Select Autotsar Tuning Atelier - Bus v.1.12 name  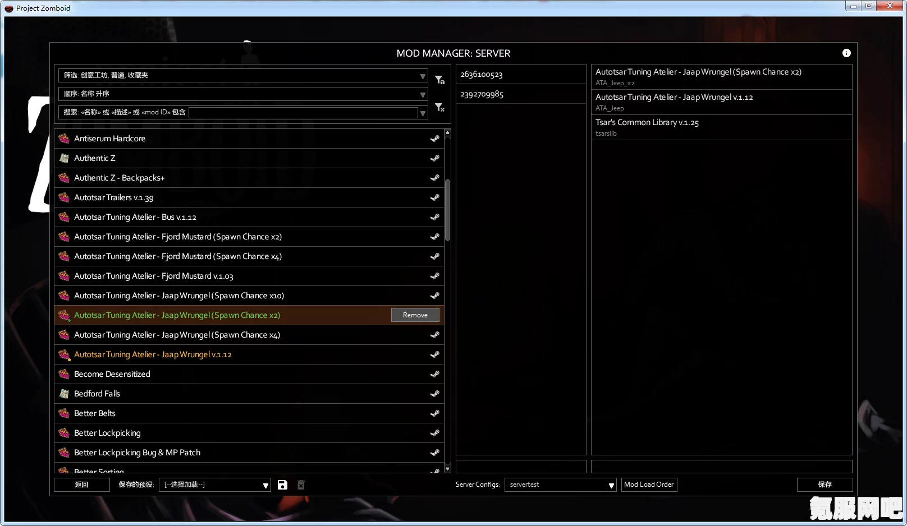[x=135, y=217]
